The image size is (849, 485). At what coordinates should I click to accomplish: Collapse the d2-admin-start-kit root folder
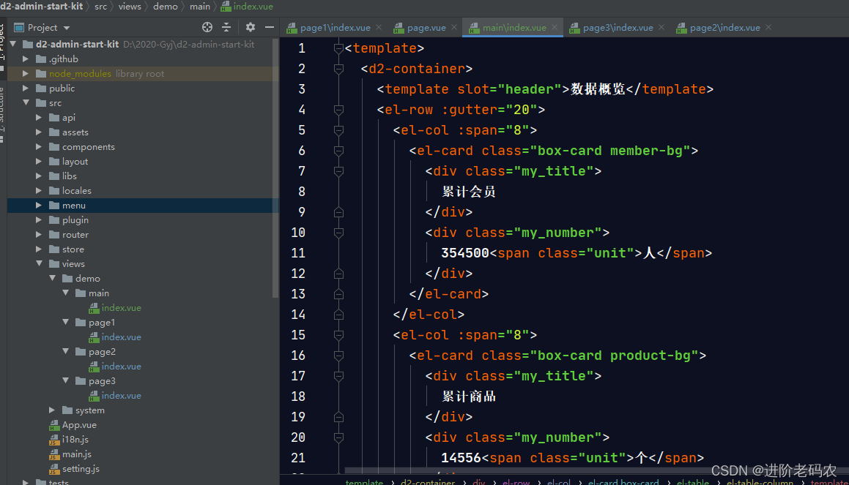[13, 44]
